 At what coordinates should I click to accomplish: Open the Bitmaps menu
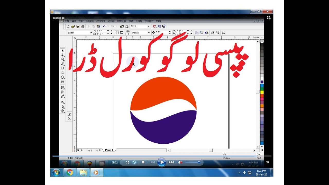pyautogui.click(x=122, y=21)
